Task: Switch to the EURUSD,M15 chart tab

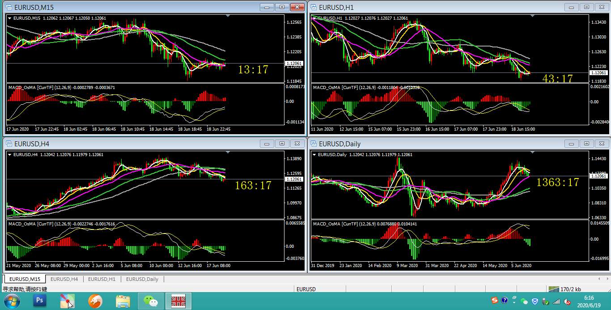Action: [25, 279]
